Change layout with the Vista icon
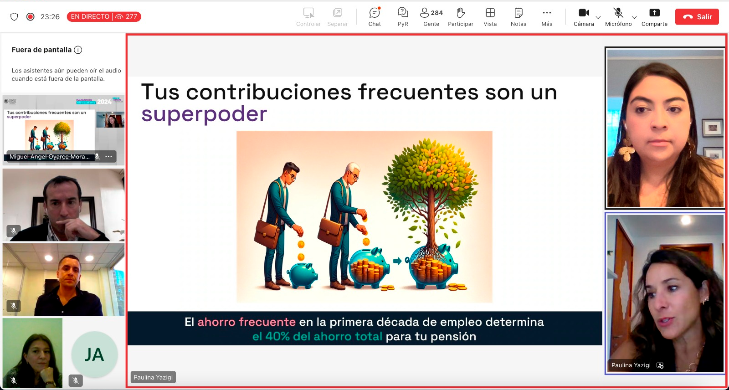Screen dimensions: 729x390 (x=490, y=17)
